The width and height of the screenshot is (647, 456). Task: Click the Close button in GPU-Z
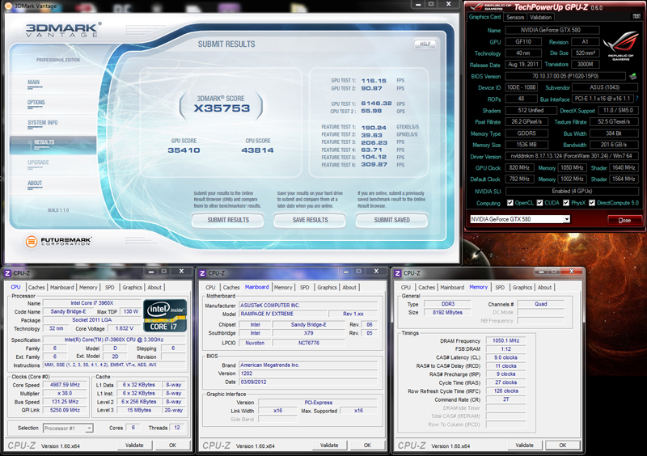[624, 220]
